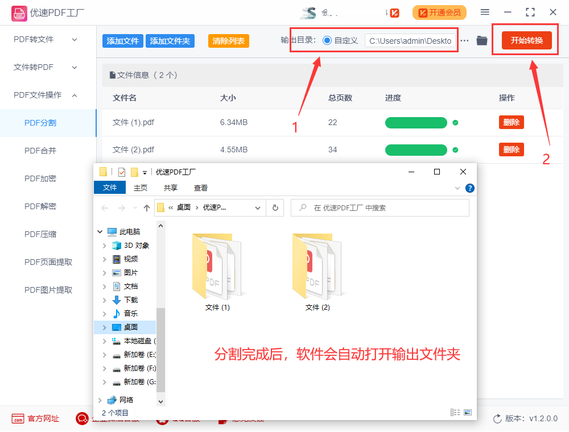This screenshot has height=432, width=569.
Task: Select the 音乐 item in tree
Action: pyautogui.click(x=125, y=314)
